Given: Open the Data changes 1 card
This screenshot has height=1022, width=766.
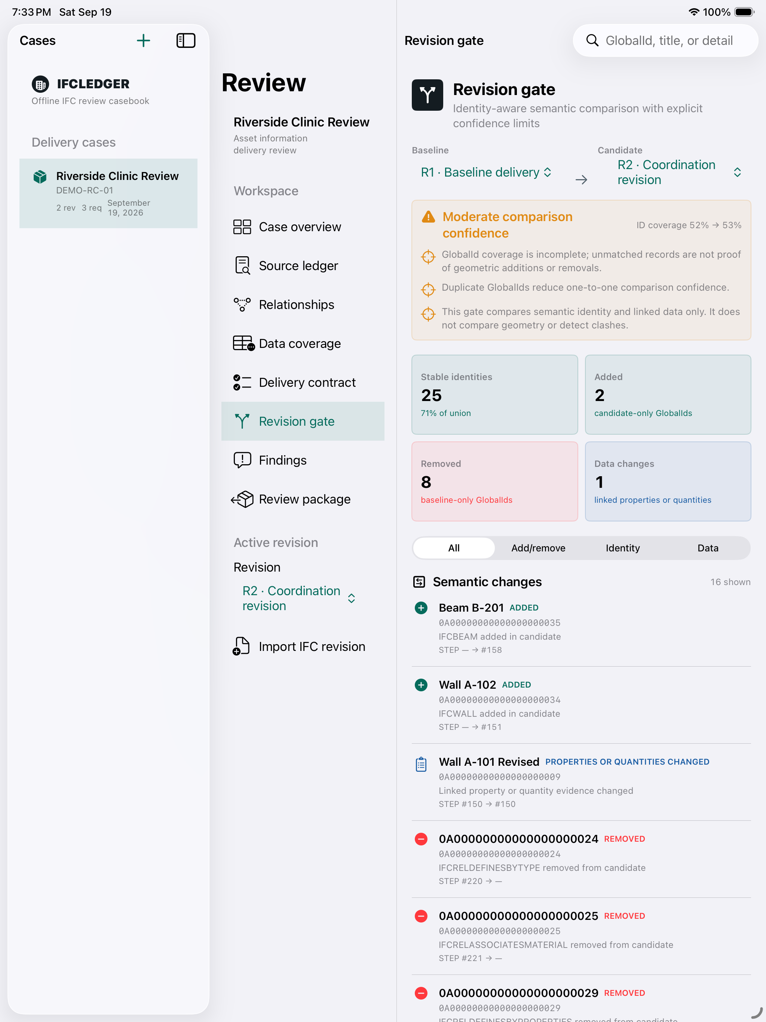Looking at the screenshot, I should (668, 481).
